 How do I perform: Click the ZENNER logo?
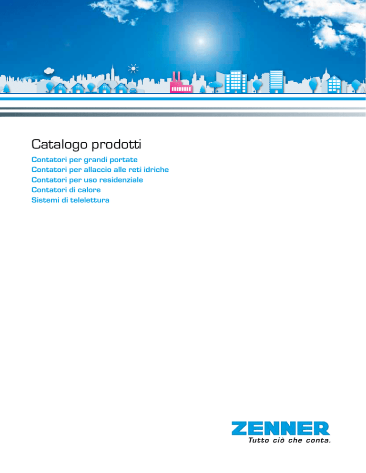click(281, 429)
